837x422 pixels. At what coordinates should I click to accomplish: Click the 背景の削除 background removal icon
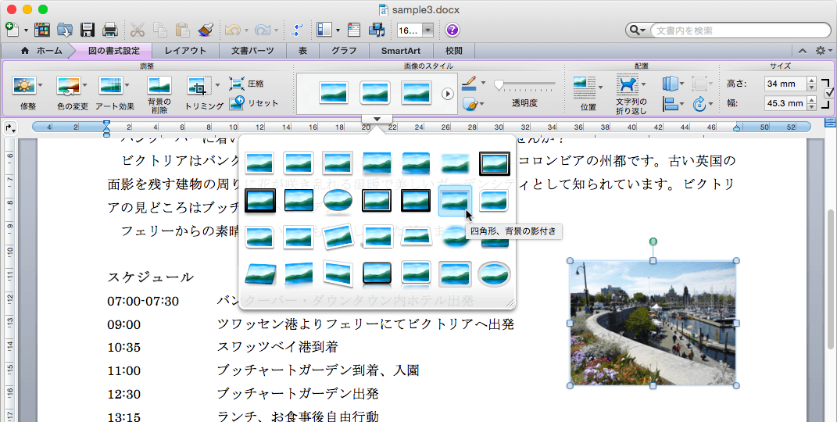[x=159, y=86]
